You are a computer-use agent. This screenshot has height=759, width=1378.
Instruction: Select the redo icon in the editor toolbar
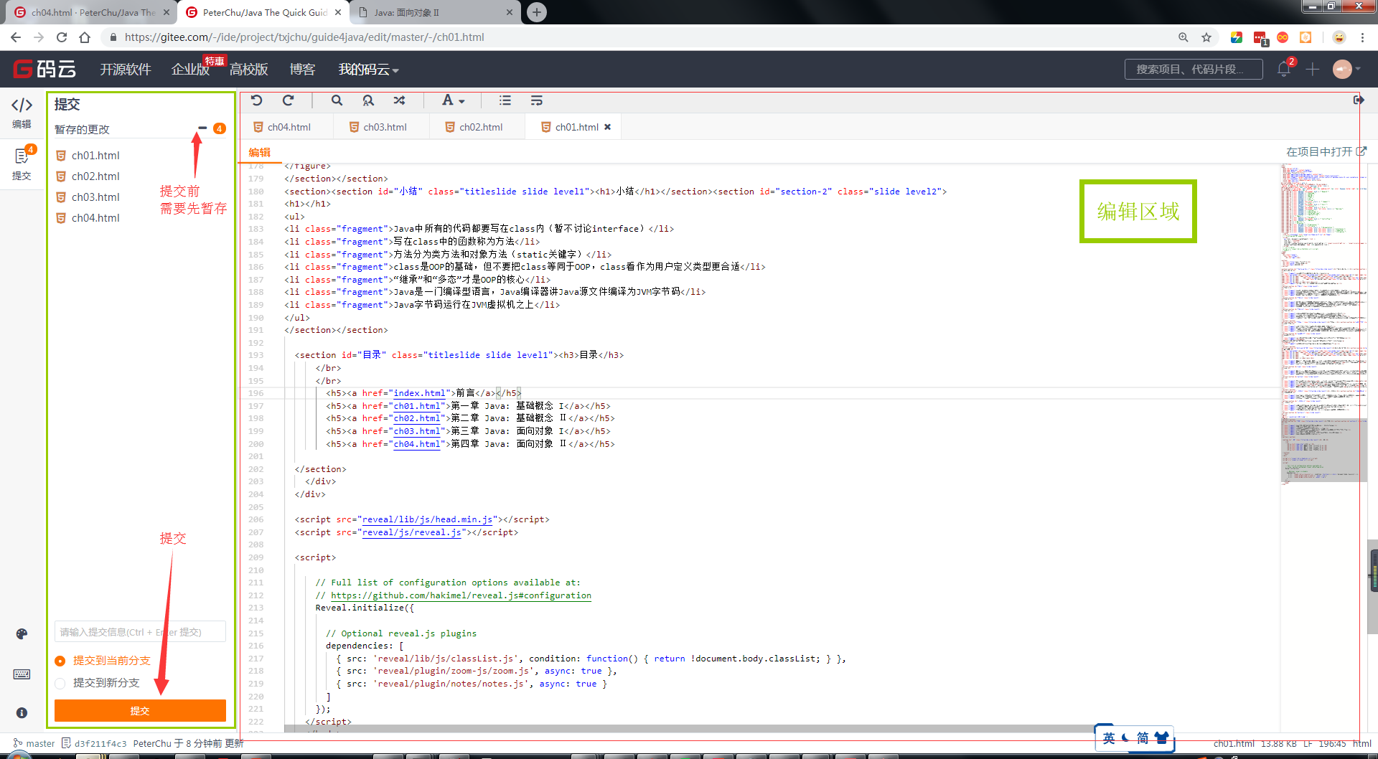(x=289, y=100)
